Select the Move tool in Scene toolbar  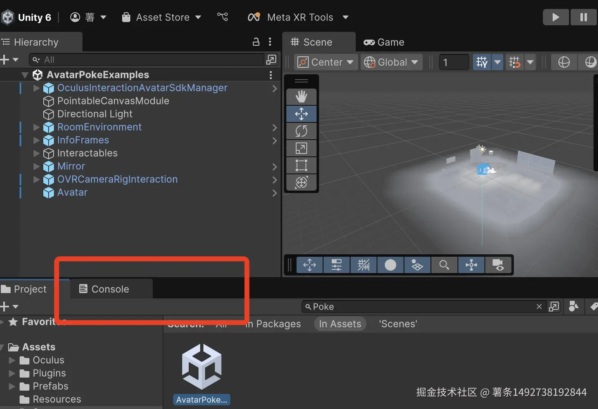[x=301, y=114]
